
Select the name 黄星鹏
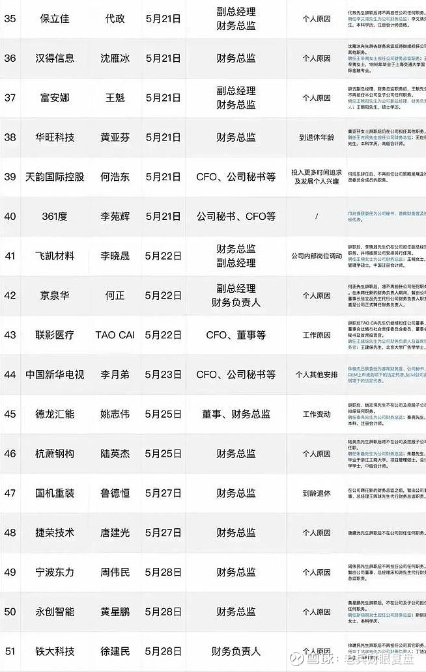point(115,612)
